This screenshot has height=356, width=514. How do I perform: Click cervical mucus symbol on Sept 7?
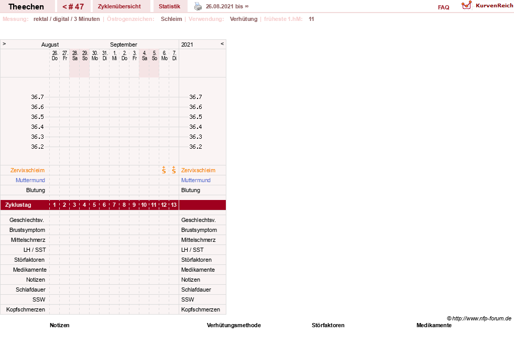[x=174, y=170]
